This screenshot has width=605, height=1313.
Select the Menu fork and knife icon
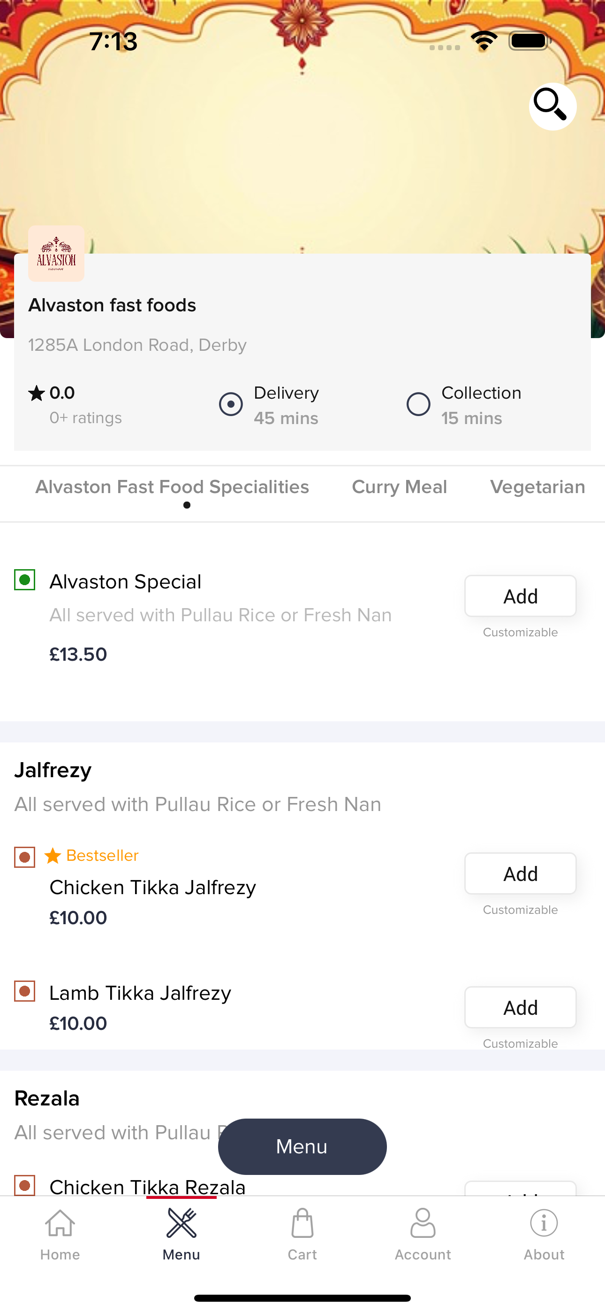tap(181, 1223)
